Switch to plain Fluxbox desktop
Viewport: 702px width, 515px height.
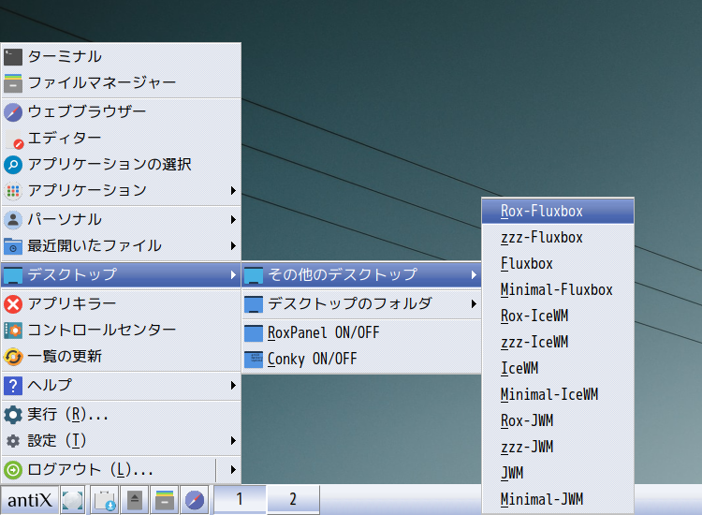point(558,264)
